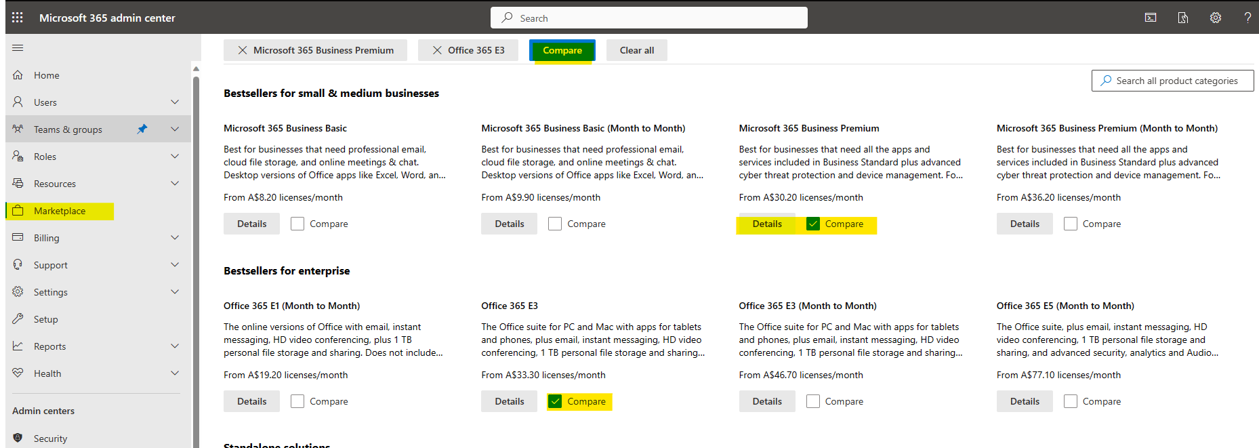Expand the Resources chevron

[x=175, y=183]
